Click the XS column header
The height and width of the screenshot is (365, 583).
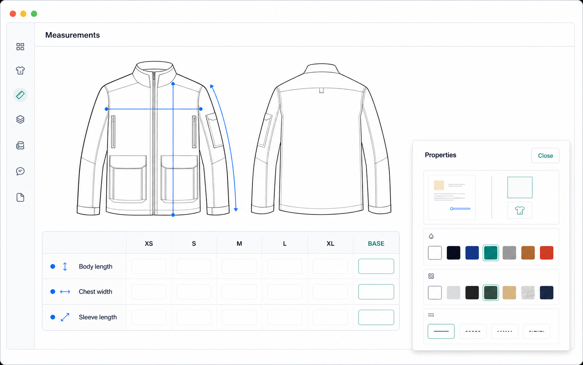149,244
